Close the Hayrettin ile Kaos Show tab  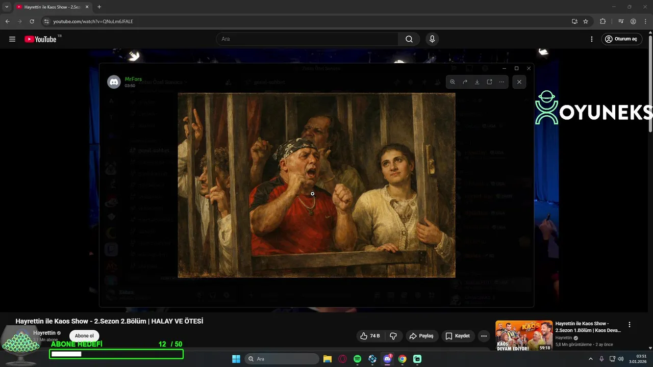[87, 7]
